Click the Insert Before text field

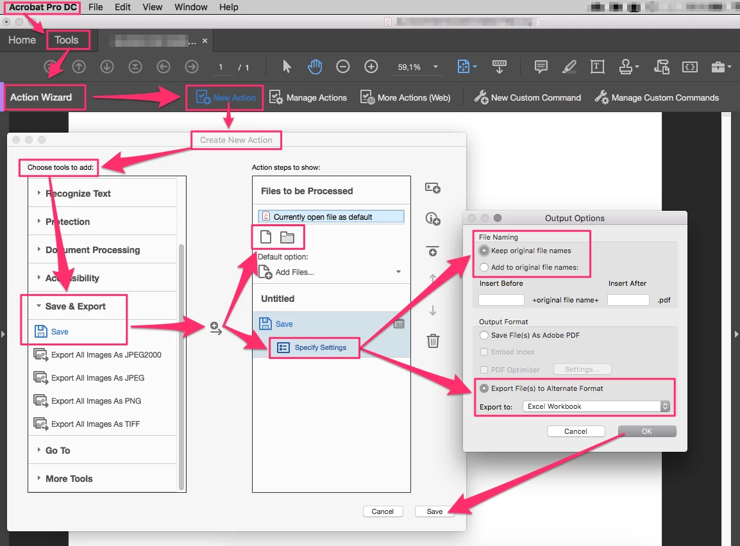click(x=501, y=300)
